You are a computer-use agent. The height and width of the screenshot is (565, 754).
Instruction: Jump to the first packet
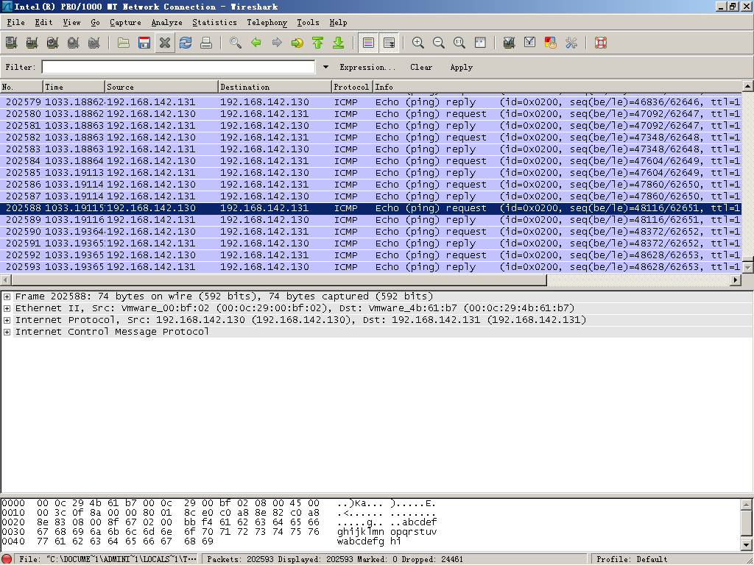[318, 43]
